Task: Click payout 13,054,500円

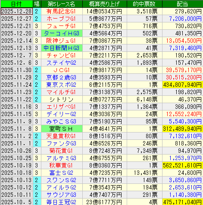Action: coord(184,41)
